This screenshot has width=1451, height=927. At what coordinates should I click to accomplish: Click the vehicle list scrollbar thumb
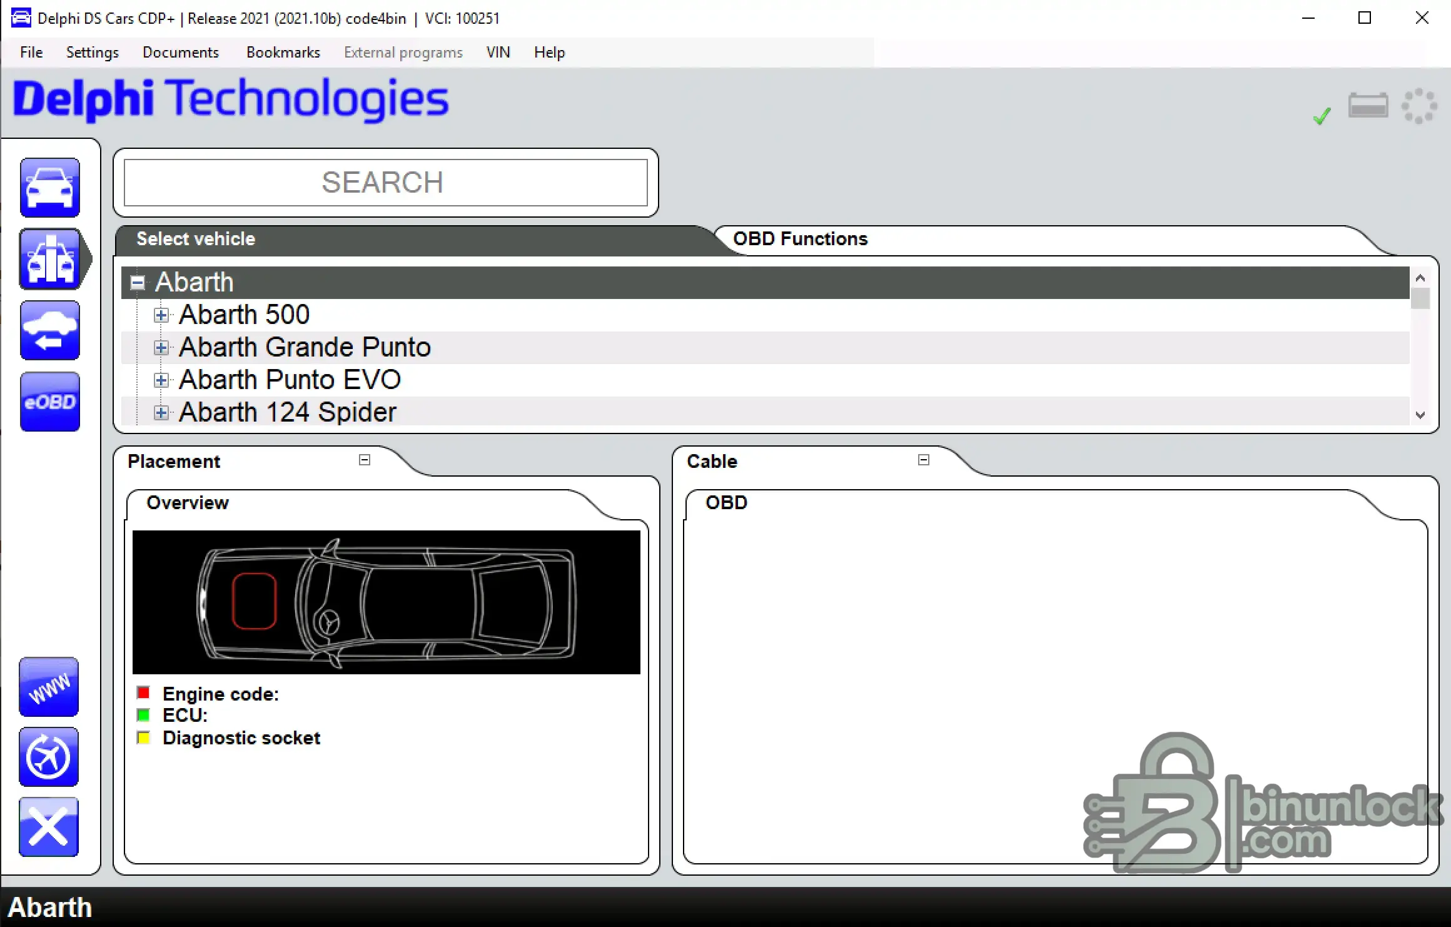pyautogui.click(x=1420, y=298)
